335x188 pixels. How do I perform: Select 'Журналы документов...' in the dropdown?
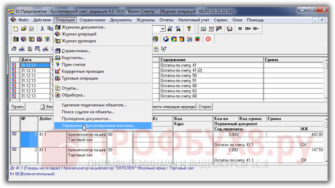coord(103,27)
